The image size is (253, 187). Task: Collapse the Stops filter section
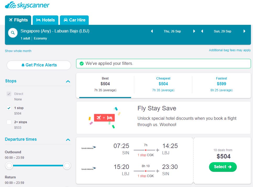[x=68, y=81]
